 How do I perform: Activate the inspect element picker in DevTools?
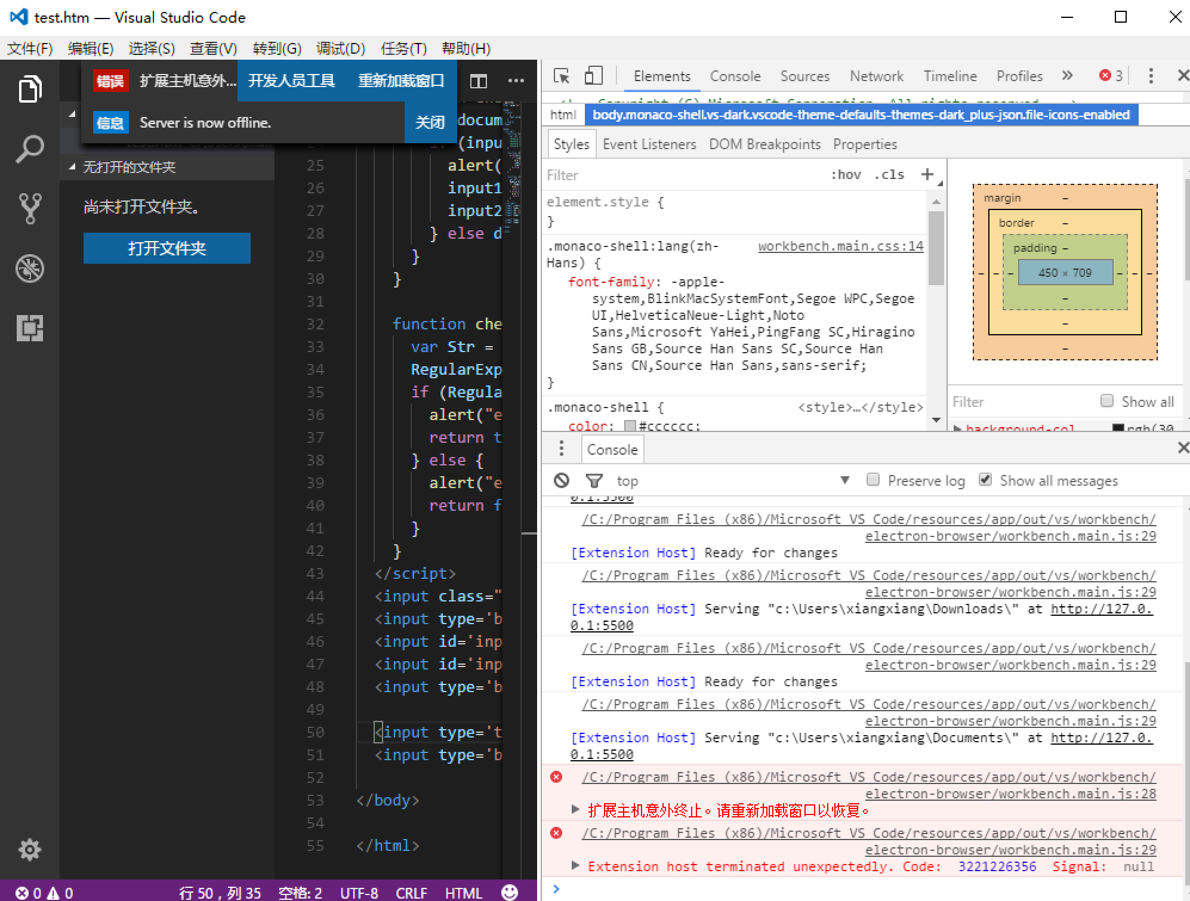[x=562, y=76]
